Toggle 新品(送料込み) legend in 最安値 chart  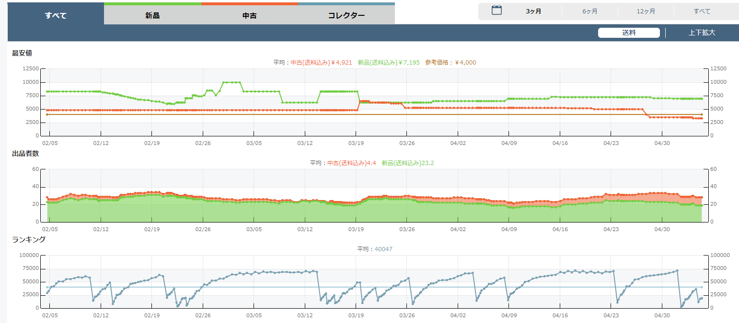[x=388, y=63]
